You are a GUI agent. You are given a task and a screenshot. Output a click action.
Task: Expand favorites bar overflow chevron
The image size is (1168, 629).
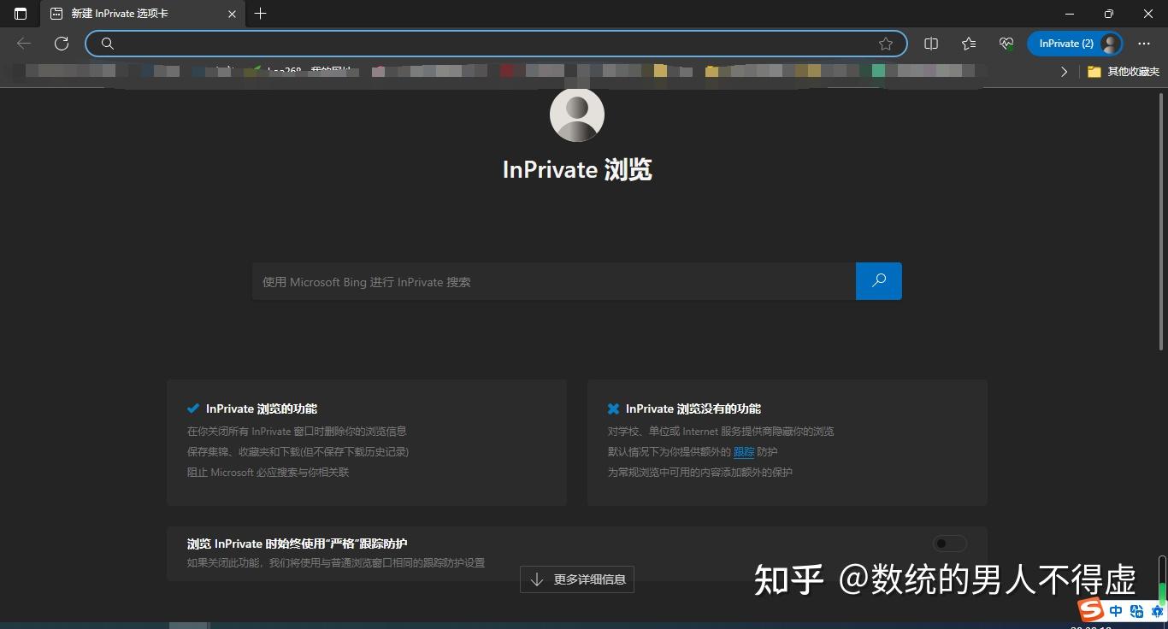point(1064,72)
